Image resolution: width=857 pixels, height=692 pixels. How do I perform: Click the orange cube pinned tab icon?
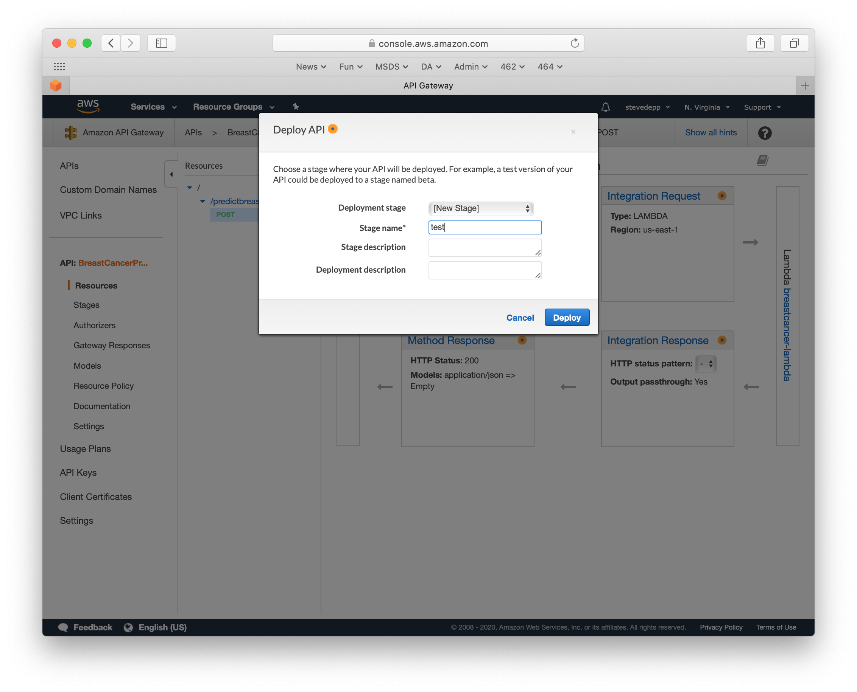[56, 86]
